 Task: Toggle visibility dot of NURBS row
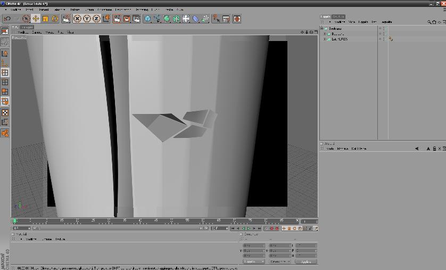pos(380,39)
